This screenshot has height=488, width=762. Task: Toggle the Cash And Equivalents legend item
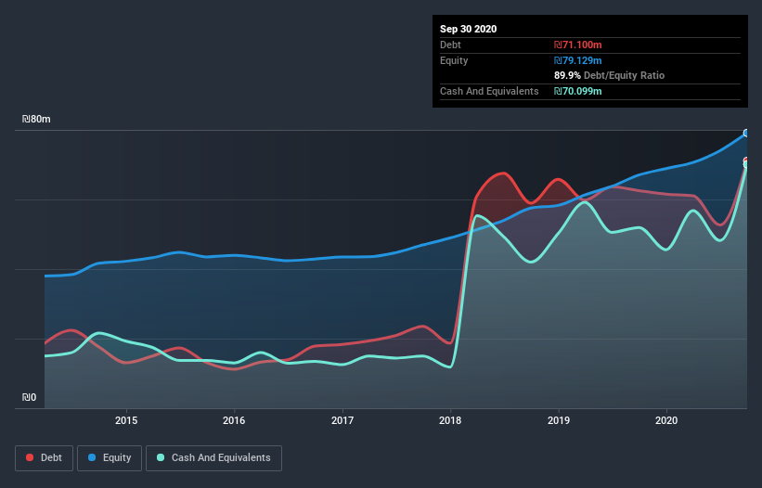tap(213, 458)
